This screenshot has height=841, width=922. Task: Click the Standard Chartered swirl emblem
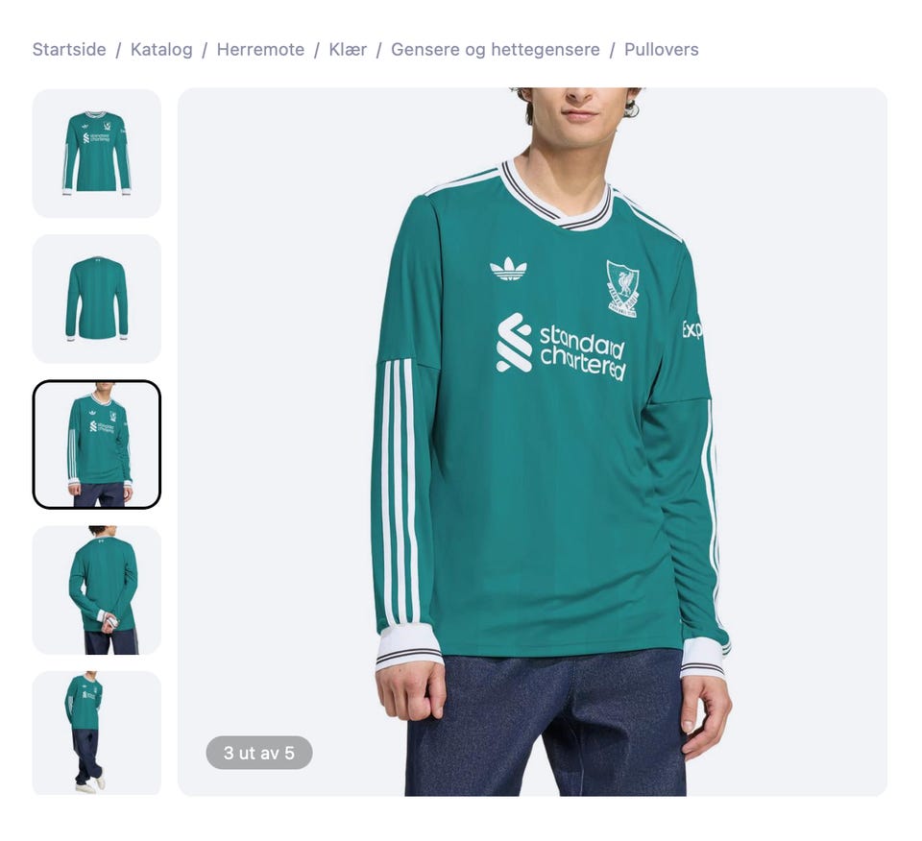click(x=514, y=343)
